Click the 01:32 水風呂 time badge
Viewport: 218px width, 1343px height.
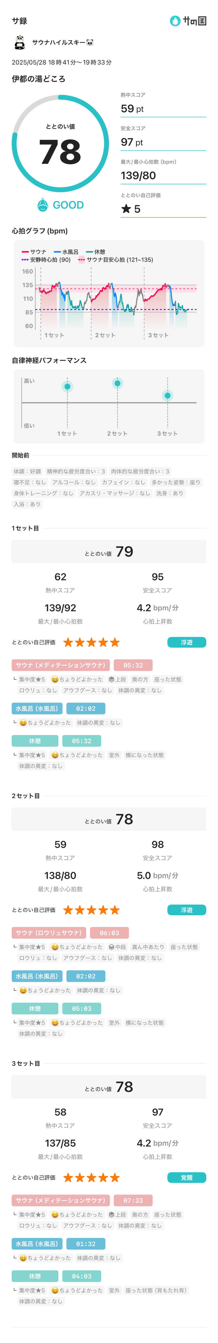pos(86,1243)
